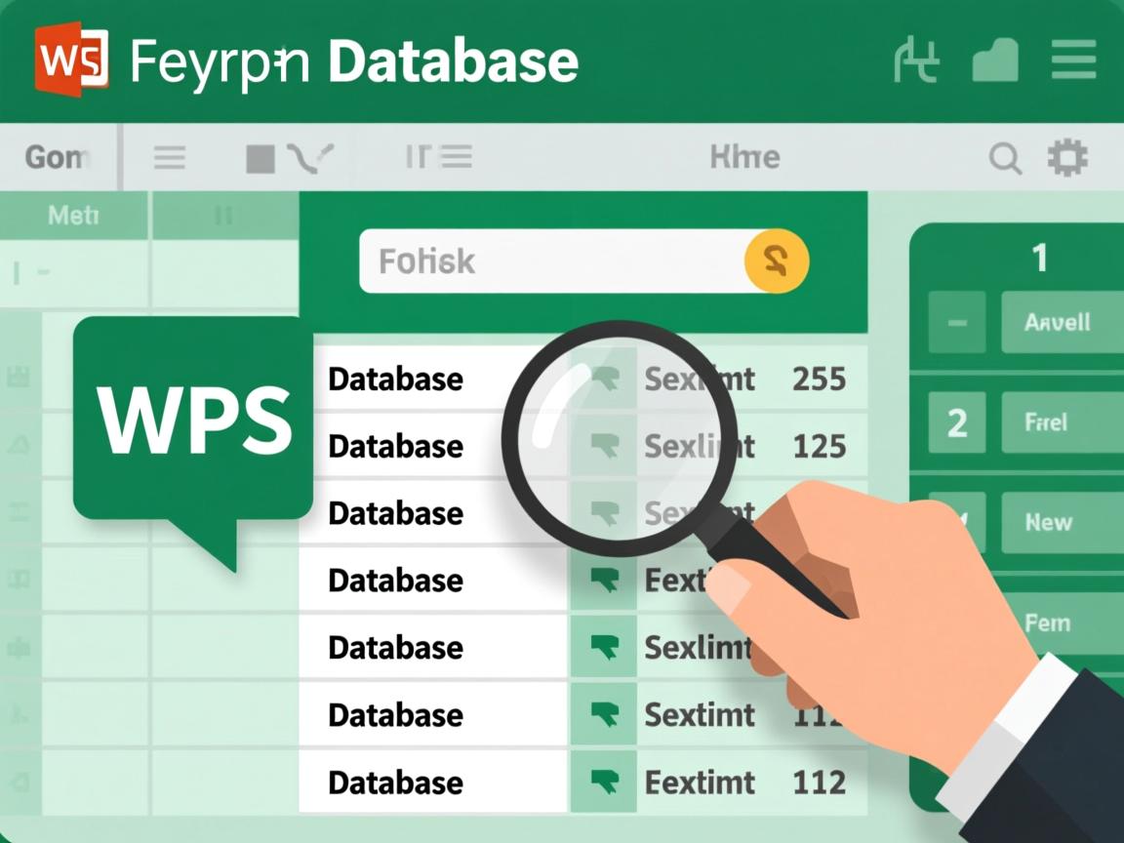Click the settings gear icon
The height and width of the screenshot is (843, 1124).
[x=1066, y=157]
